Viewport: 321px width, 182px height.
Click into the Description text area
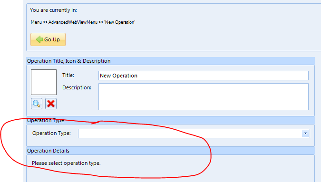point(203,97)
